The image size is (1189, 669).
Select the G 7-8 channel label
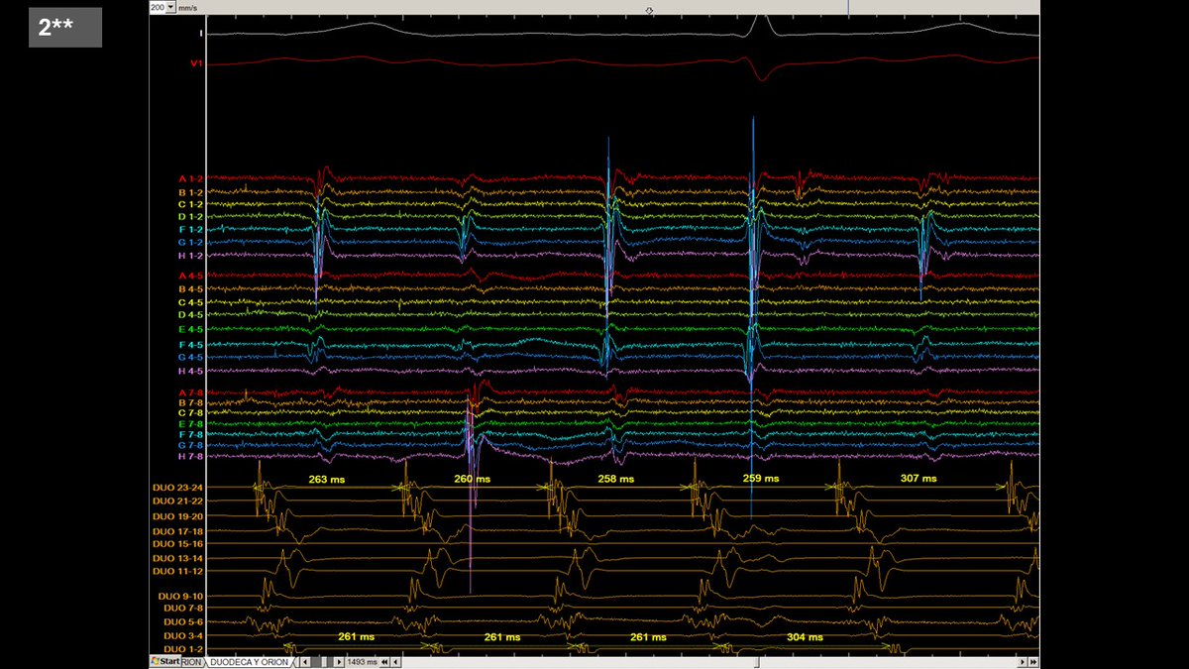(x=190, y=445)
